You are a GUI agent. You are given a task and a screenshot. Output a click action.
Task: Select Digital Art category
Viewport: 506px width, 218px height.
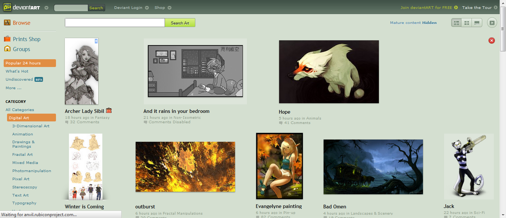tap(32, 118)
